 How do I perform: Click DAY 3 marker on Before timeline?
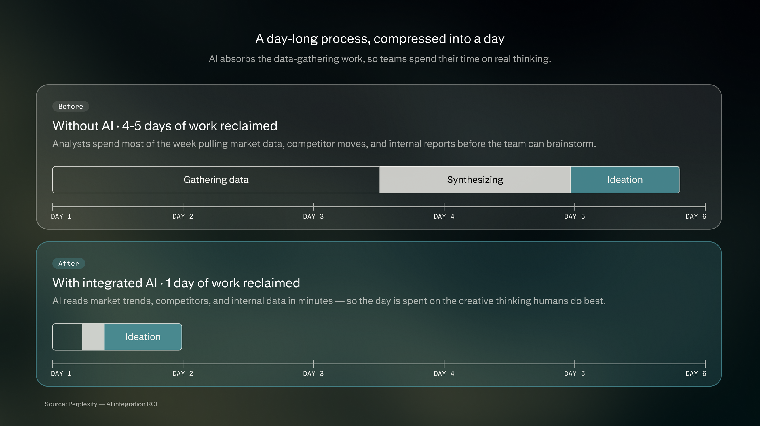pos(313,216)
